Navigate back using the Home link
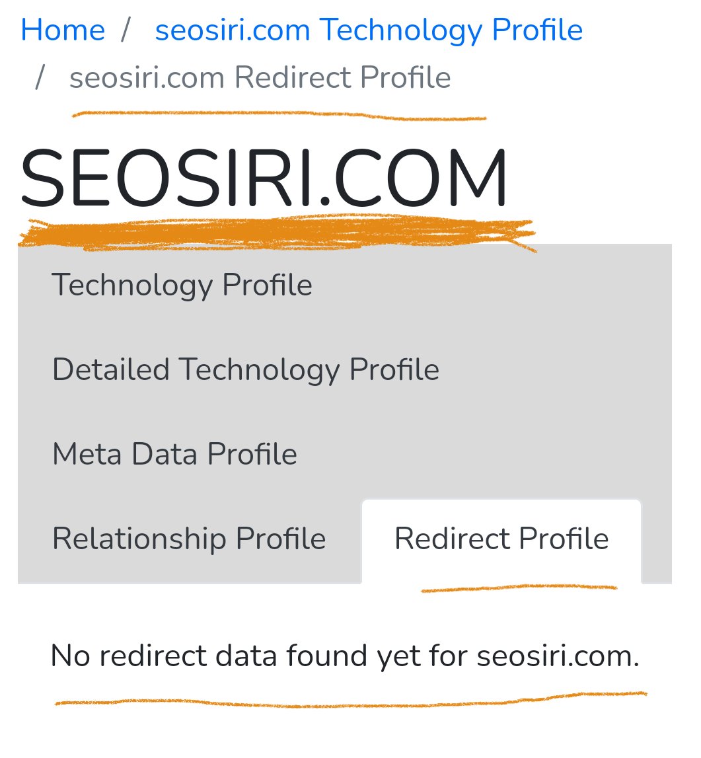The height and width of the screenshot is (758, 701). tap(62, 29)
